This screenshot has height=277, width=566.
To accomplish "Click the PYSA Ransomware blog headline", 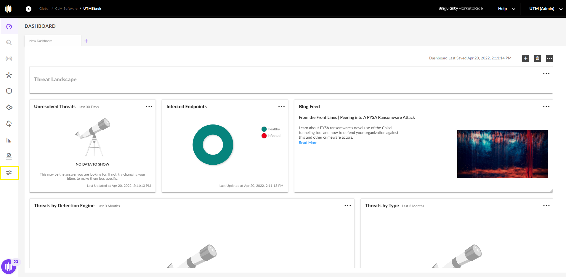I will [357, 117].
